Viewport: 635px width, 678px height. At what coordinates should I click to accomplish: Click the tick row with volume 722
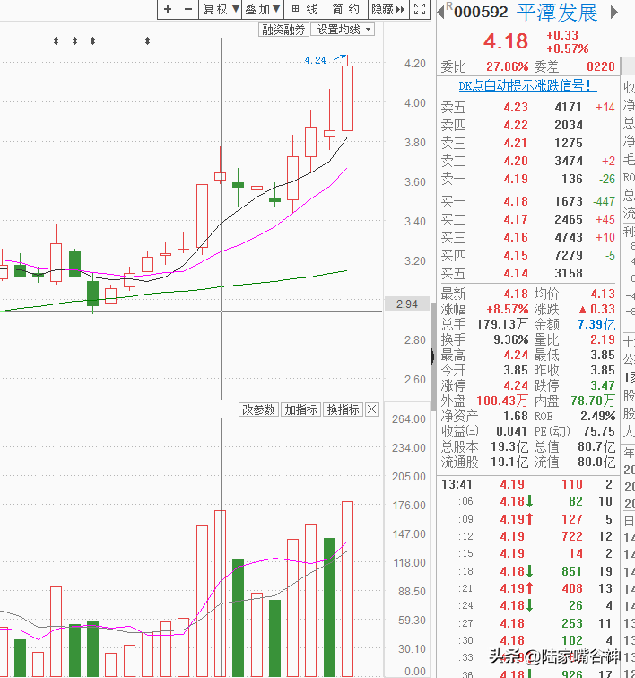click(x=527, y=536)
